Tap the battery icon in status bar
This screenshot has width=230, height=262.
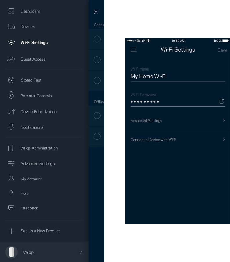tap(225, 41)
